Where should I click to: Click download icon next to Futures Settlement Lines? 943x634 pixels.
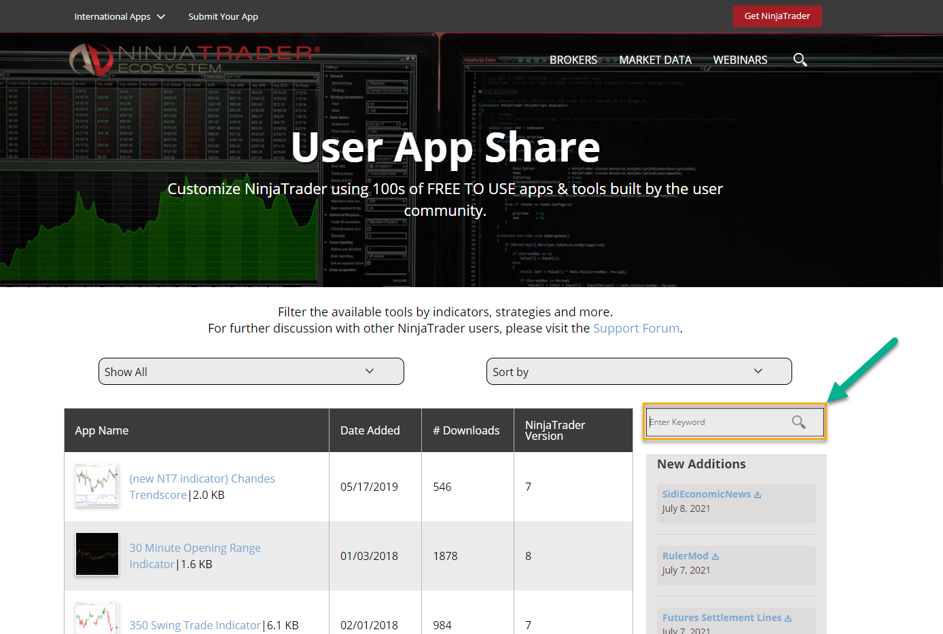pos(788,618)
